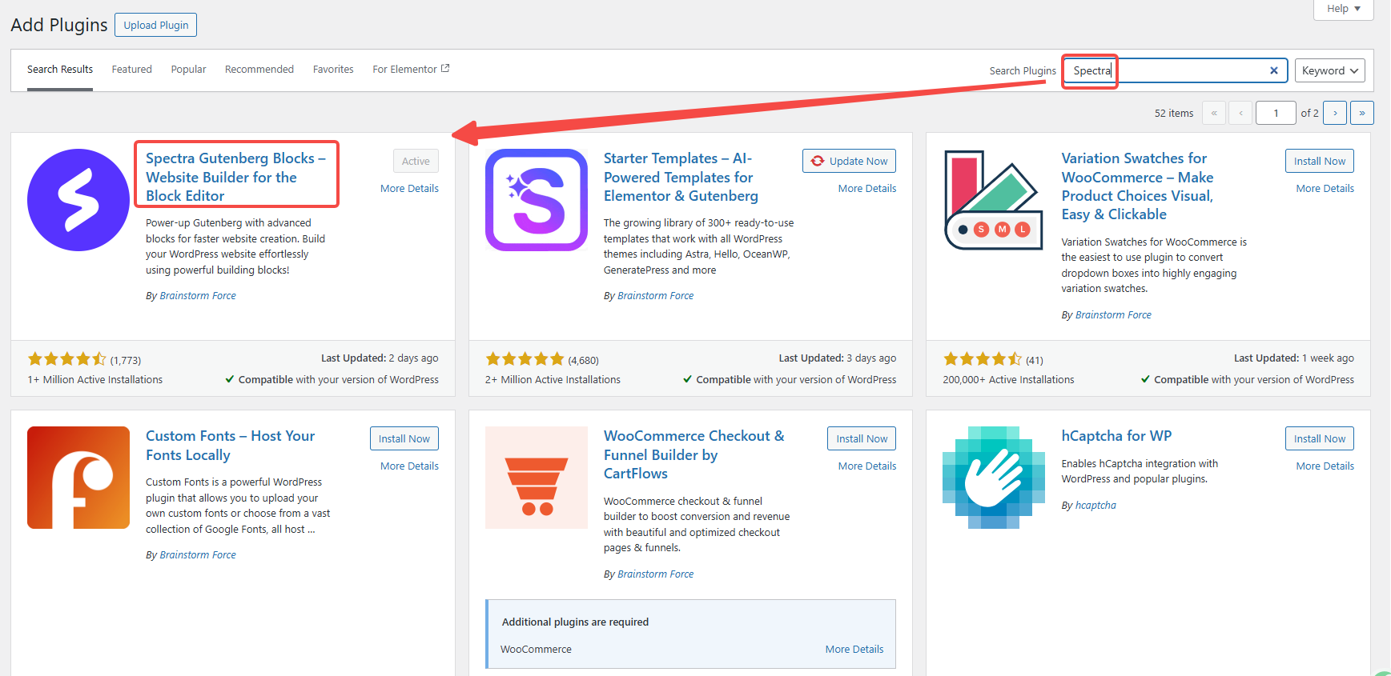Open the Spectra Gutenberg Blocks title link
This screenshot has height=676, width=1391.
point(235,177)
